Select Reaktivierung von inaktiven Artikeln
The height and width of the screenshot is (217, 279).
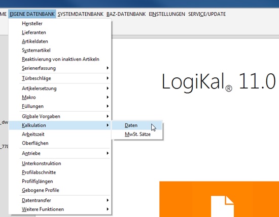(60, 59)
